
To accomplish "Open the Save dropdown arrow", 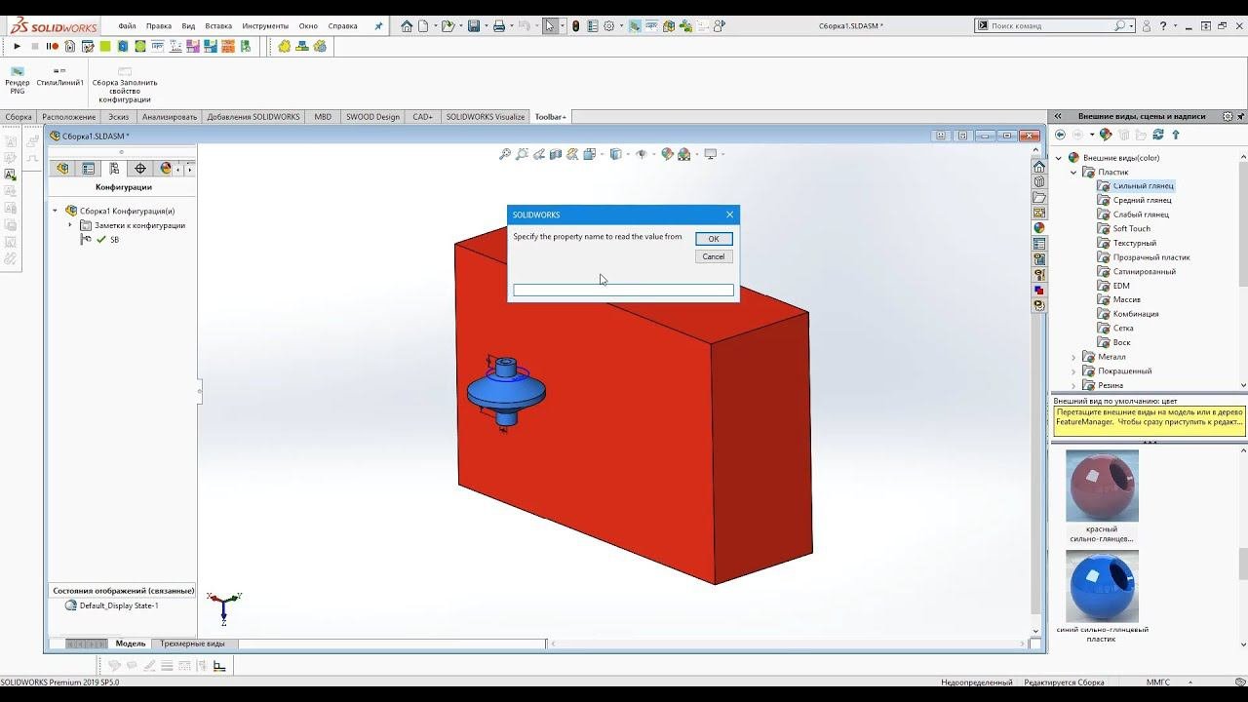I will tap(485, 26).
